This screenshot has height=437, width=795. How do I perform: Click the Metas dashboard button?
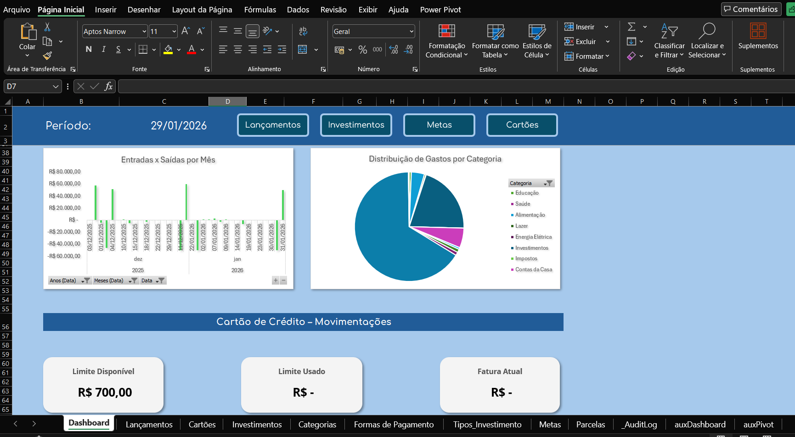coord(439,125)
